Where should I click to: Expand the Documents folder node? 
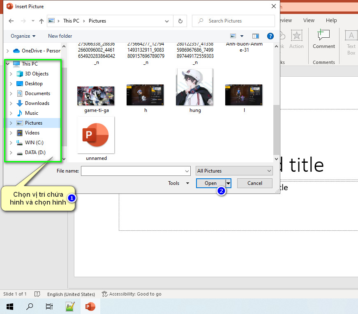11,93
